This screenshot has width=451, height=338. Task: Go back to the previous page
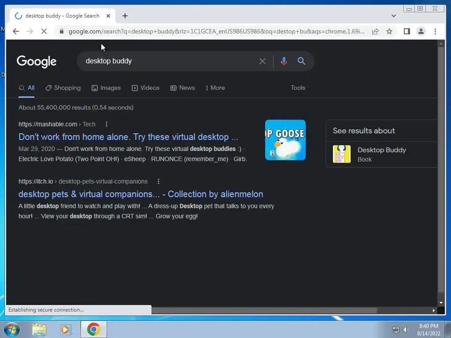[x=16, y=31]
